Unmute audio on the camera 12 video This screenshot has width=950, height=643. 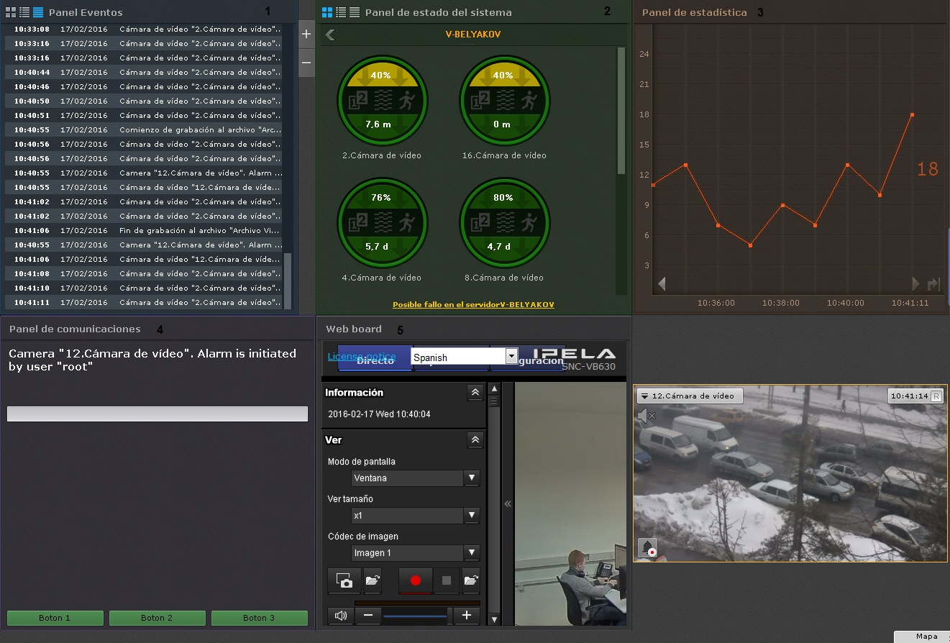coord(647,416)
